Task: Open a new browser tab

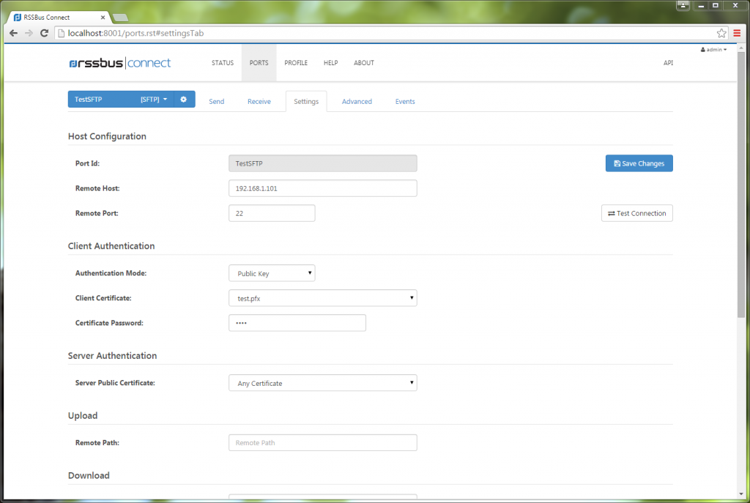Action: click(120, 18)
